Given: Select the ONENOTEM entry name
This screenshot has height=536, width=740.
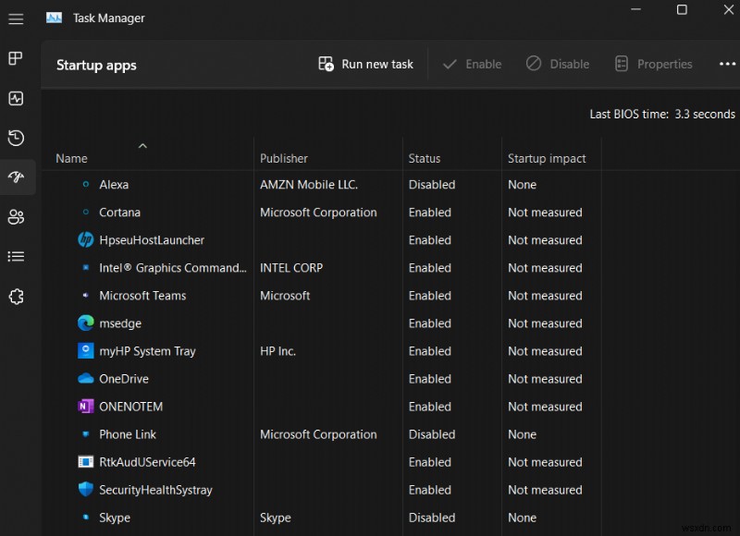Looking at the screenshot, I should coord(130,407).
